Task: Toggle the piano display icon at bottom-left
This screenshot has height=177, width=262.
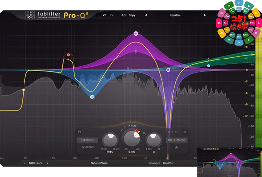Action: coord(2,158)
